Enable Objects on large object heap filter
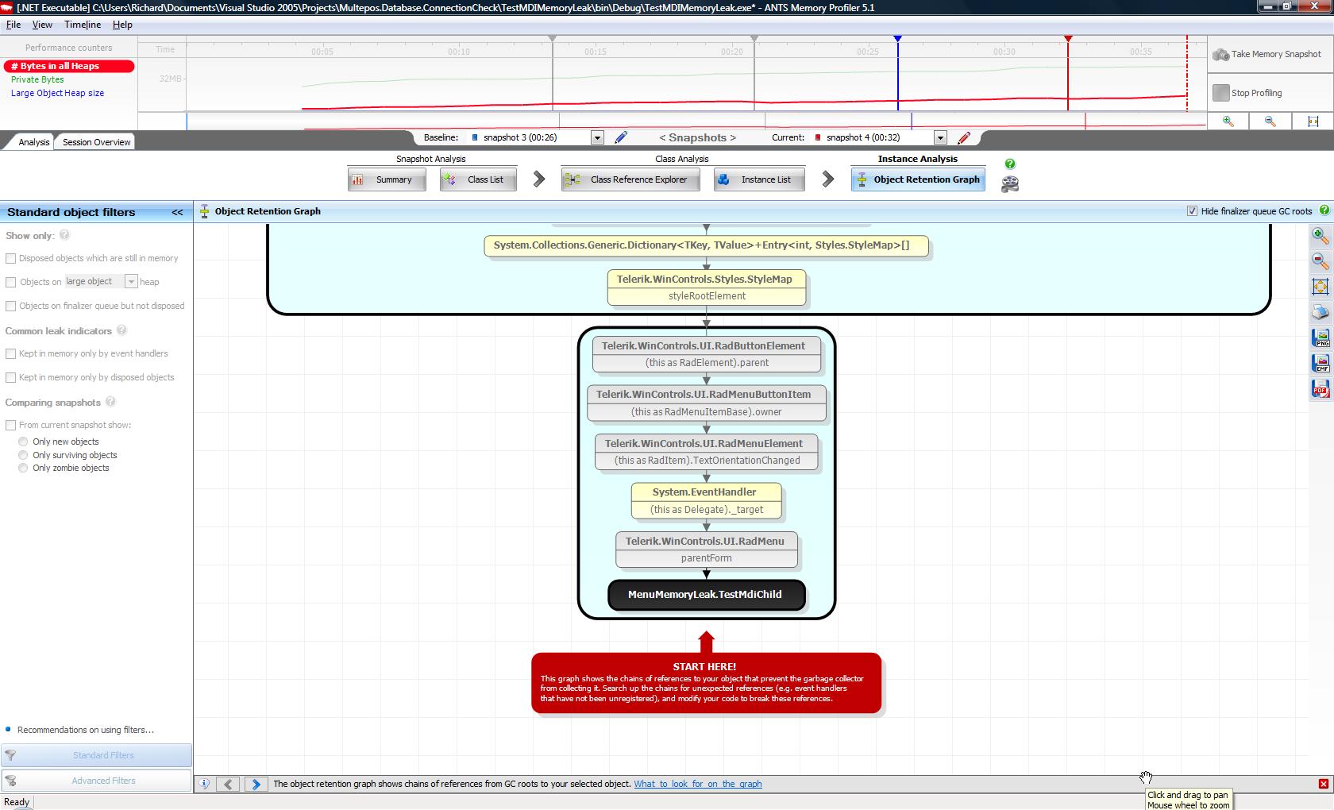1334x810 pixels. point(11,282)
